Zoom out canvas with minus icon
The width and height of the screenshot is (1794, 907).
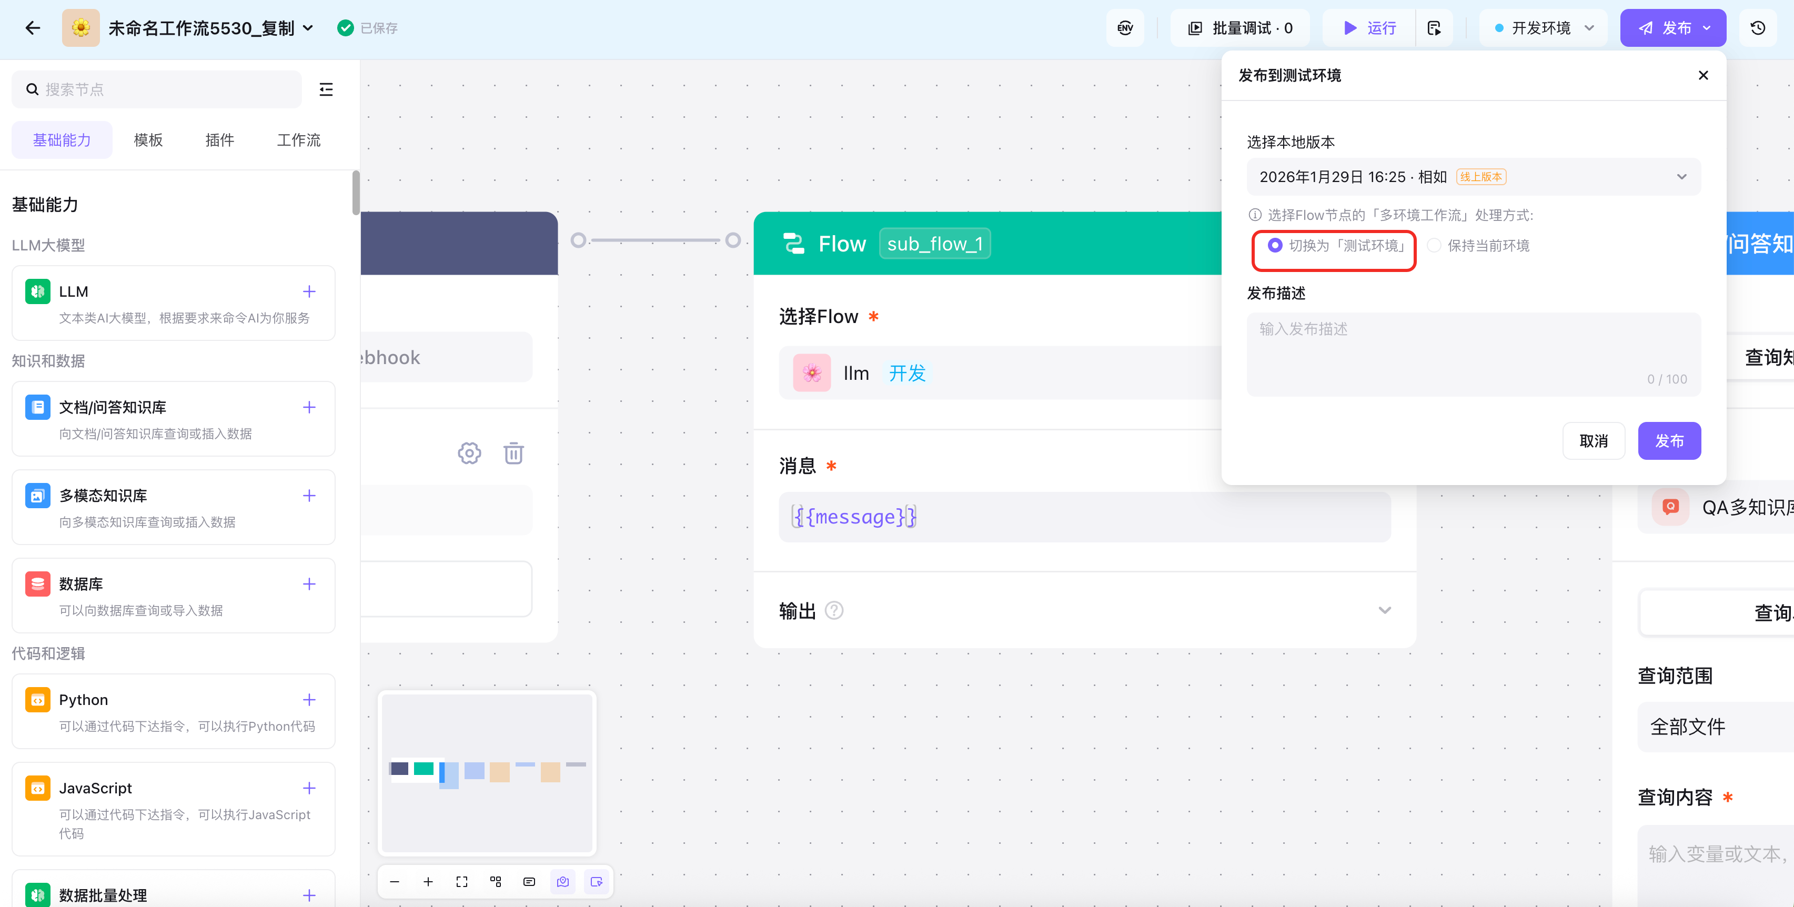[x=395, y=881]
